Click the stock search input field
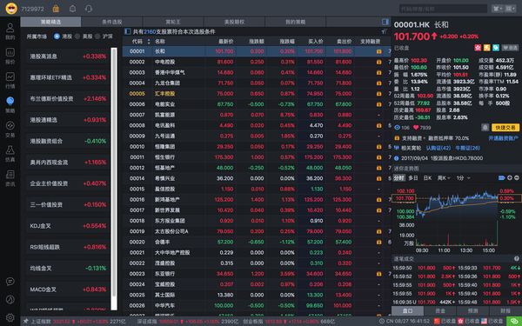 coord(443,9)
